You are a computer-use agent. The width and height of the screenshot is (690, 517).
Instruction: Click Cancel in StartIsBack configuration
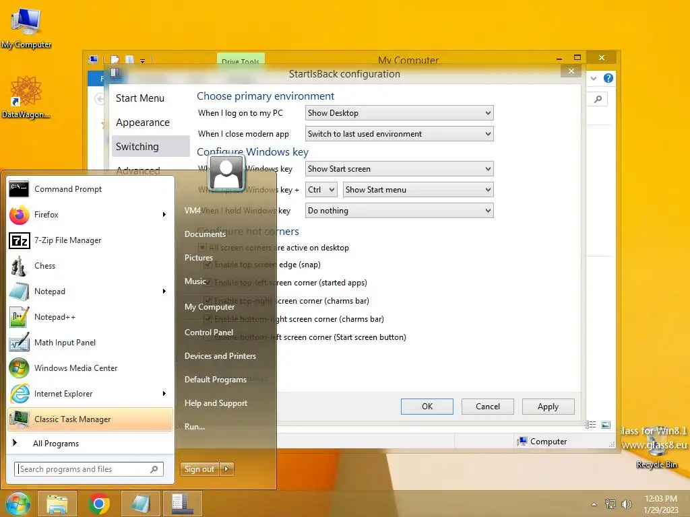tap(488, 407)
